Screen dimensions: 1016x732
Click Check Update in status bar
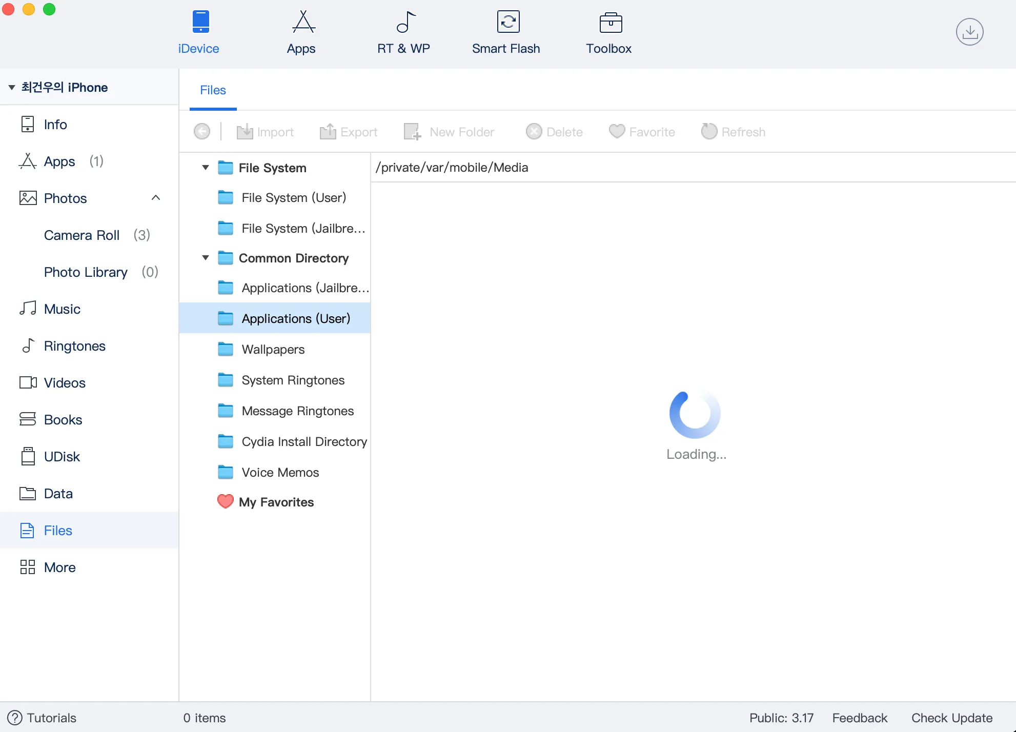pyautogui.click(x=952, y=718)
